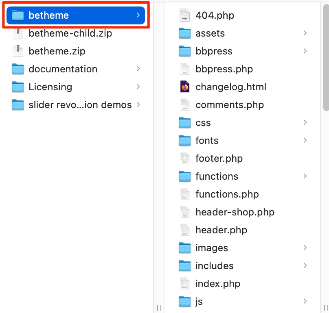Expand the Licensing folder chevron
Image resolution: width=329 pixels, height=313 pixels.
[138, 87]
